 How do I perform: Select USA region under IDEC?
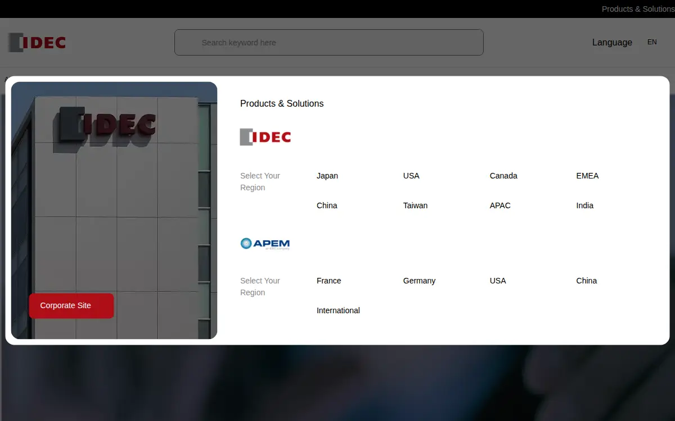pos(411,176)
